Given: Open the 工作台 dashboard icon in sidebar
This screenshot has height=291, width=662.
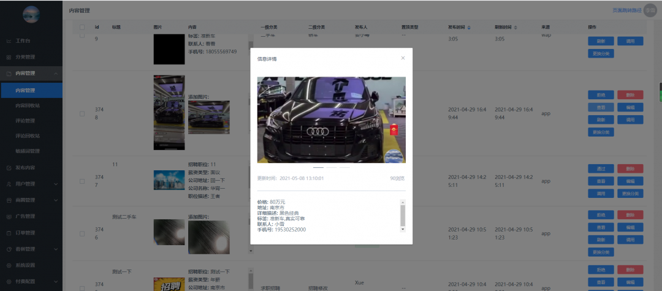Looking at the screenshot, I should point(9,41).
